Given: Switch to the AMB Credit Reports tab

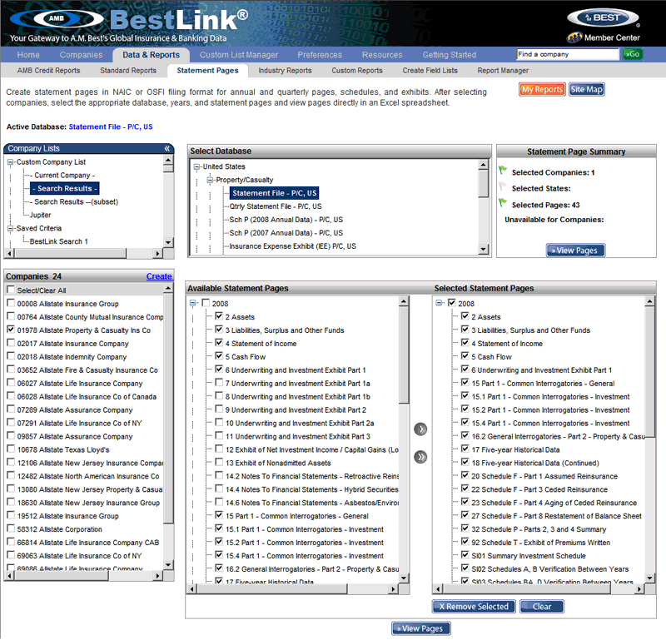Looking at the screenshot, I should tap(48, 71).
